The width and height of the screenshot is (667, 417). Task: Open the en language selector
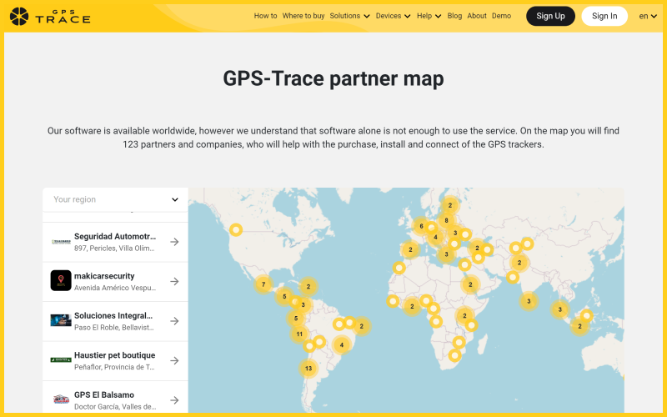pyautogui.click(x=648, y=16)
